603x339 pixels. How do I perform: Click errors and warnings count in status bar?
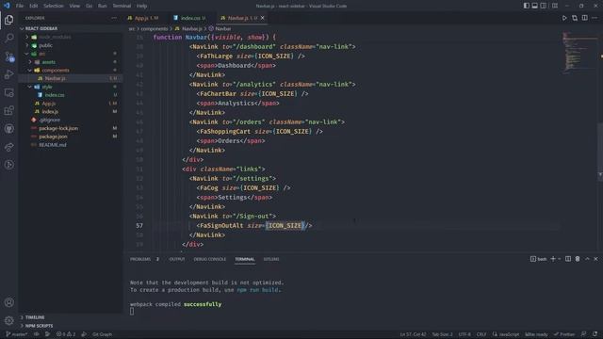(66, 334)
